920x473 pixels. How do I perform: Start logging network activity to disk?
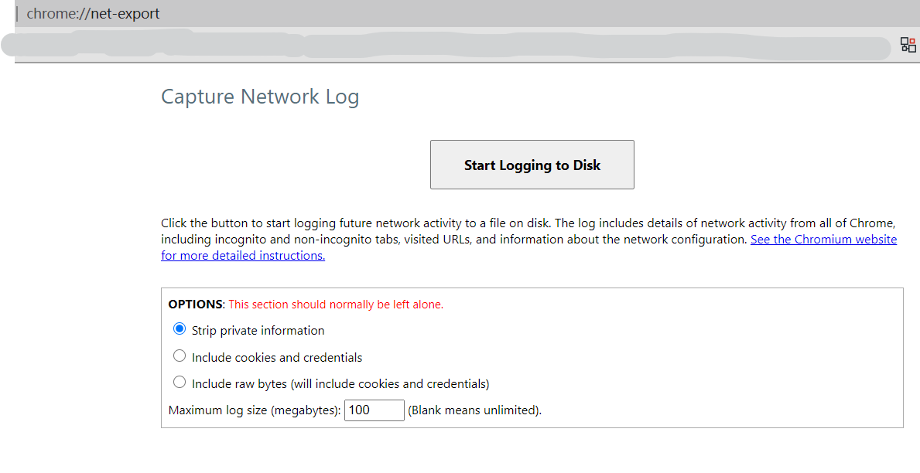[x=532, y=165]
